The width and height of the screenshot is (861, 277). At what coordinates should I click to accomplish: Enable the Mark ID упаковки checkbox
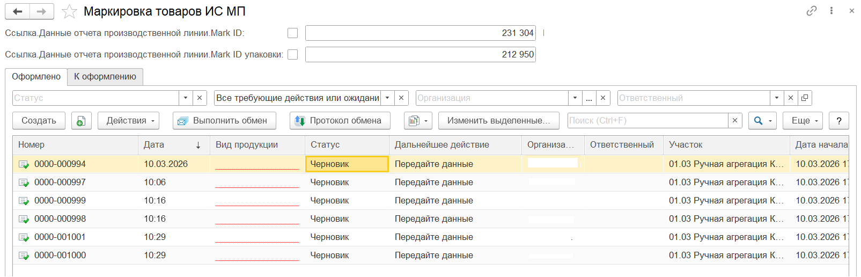[292, 55]
